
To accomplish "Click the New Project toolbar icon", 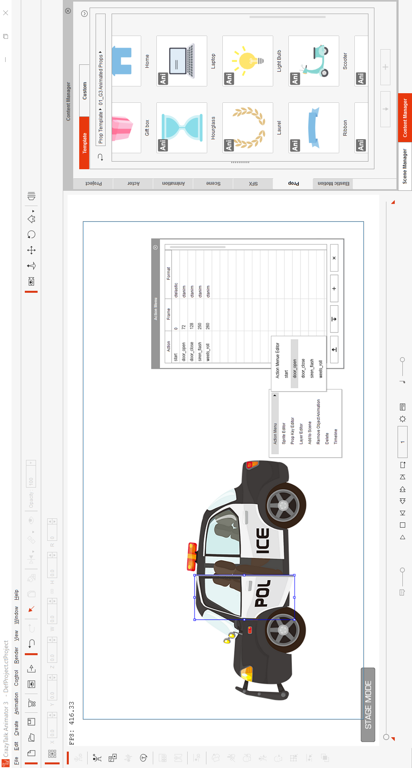I will click(x=32, y=753).
